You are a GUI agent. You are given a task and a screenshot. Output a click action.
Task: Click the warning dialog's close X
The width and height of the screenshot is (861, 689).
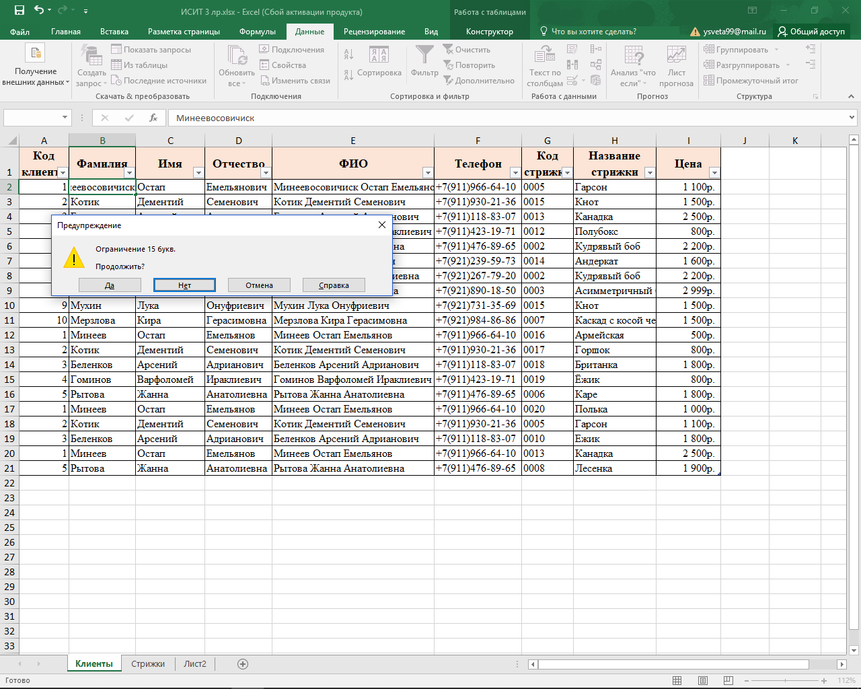tap(382, 225)
